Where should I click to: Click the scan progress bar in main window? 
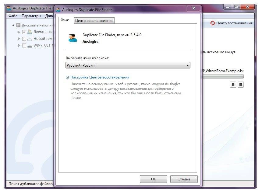click(223, 77)
